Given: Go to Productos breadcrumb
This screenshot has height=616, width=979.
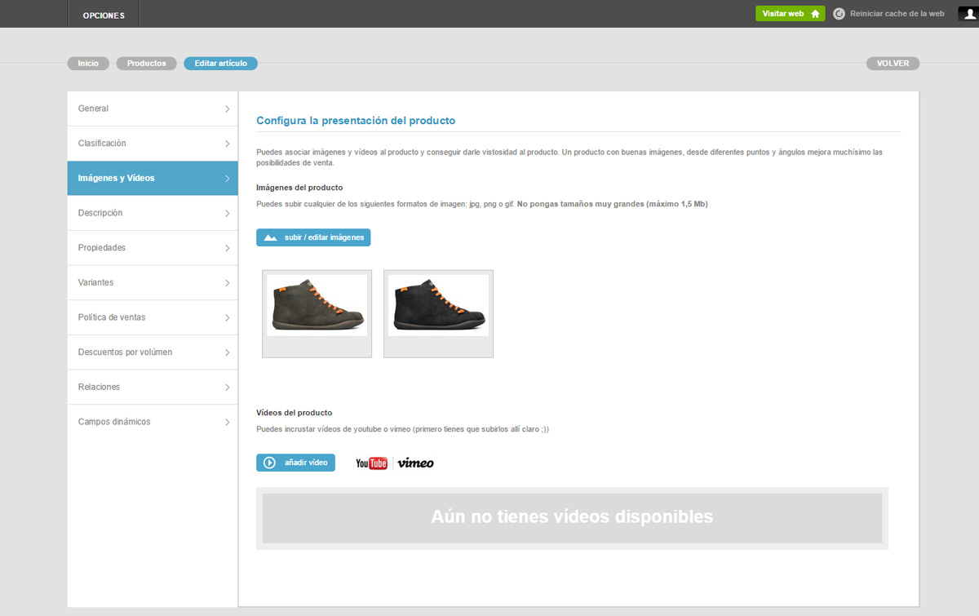Looking at the screenshot, I should 147,63.
